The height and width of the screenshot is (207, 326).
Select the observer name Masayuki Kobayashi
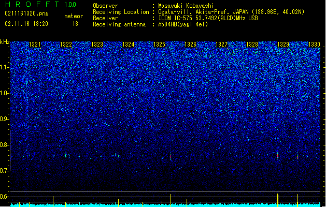pos(186,6)
